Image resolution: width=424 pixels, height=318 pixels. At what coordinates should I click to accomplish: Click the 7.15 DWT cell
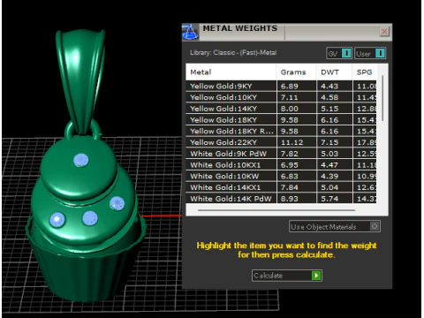point(334,142)
